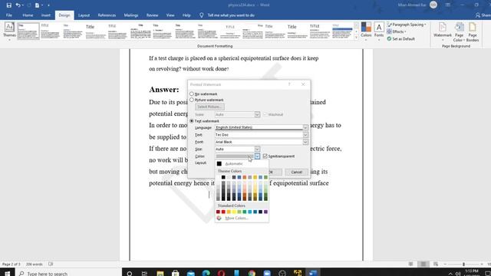Click the Share button

483,15
